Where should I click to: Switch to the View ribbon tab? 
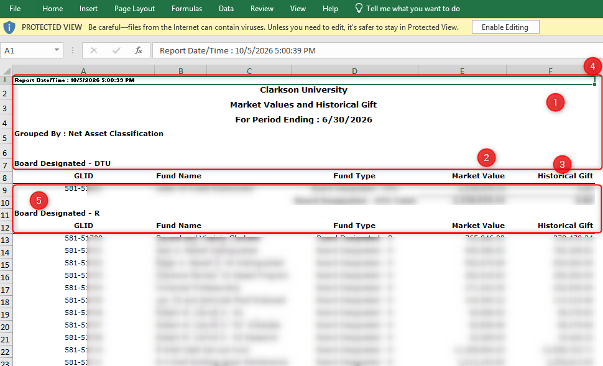[x=298, y=9]
